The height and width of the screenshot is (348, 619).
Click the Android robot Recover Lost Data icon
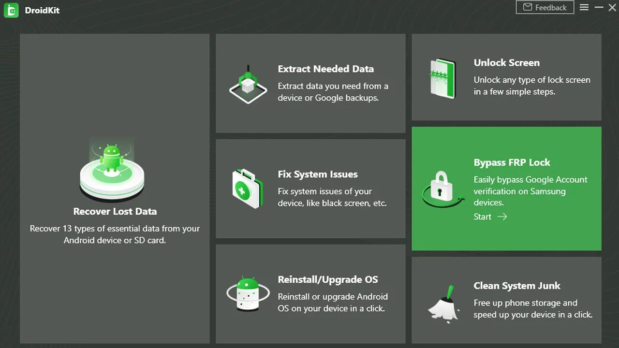pos(112,169)
